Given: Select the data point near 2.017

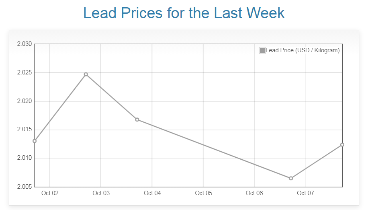Looking at the screenshot, I should pos(137,119).
